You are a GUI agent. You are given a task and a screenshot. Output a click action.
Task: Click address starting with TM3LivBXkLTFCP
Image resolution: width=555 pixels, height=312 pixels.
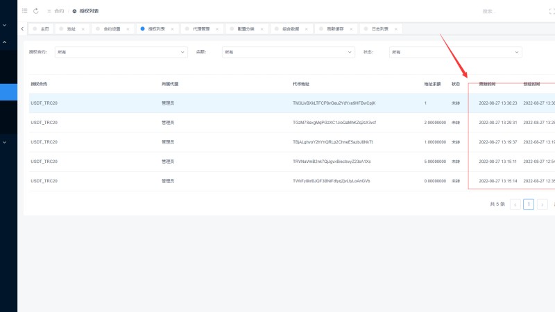coord(334,103)
